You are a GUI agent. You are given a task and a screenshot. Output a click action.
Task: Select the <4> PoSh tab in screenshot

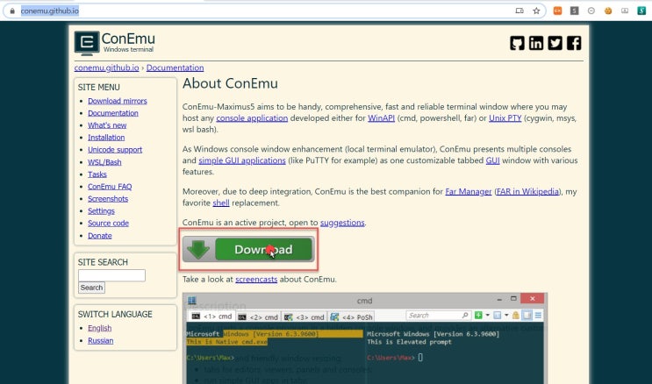[x=352, y=317]
